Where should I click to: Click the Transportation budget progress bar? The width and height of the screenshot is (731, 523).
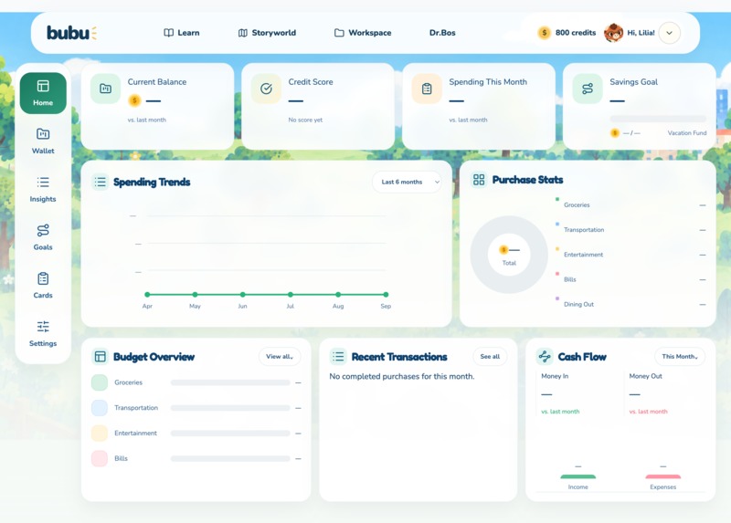230,408
